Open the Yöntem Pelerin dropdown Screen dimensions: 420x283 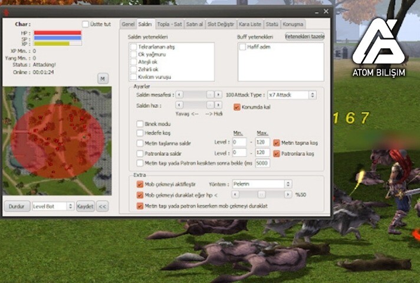pyautogui.click(x=262, y=184)
